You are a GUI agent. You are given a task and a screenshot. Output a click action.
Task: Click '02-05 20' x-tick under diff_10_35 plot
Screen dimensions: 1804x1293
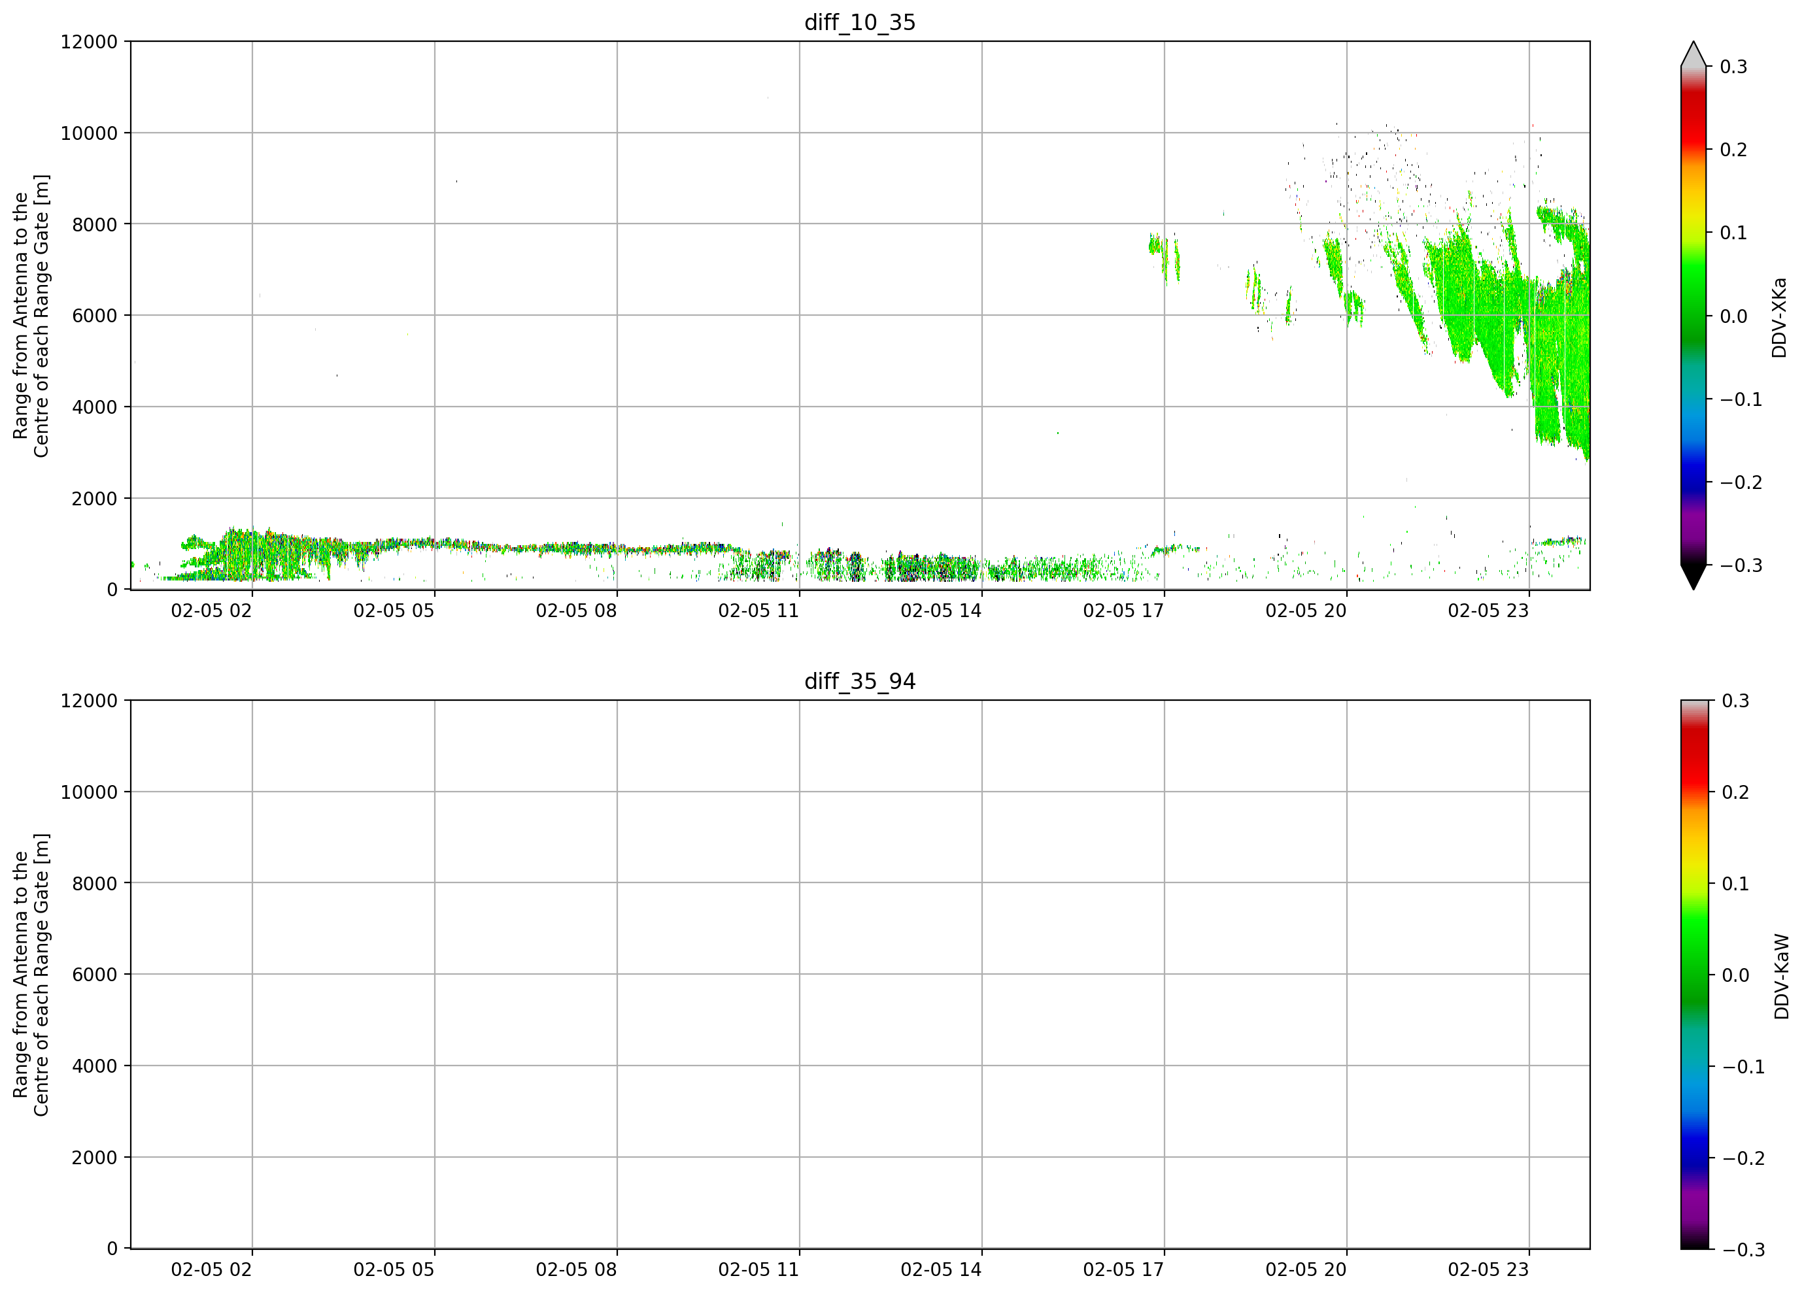[x=1306, y=611]
